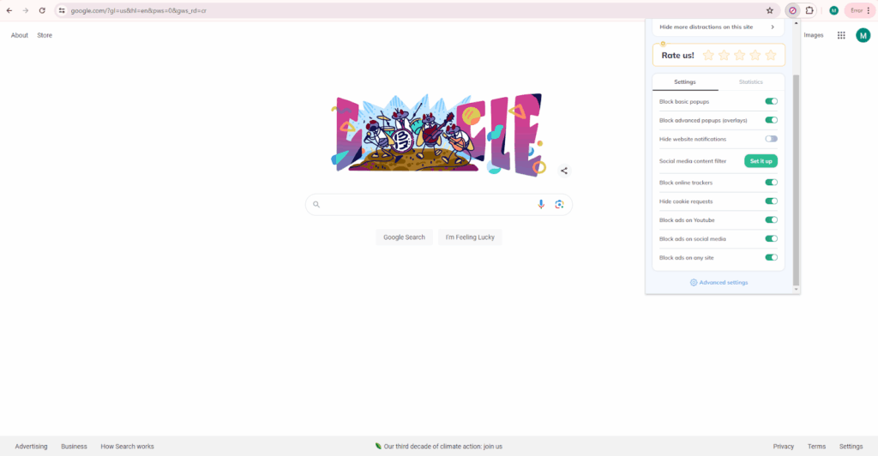Click the browser address bar URL
Viewport: 878px width, 456px height.
tap(138, 10)
